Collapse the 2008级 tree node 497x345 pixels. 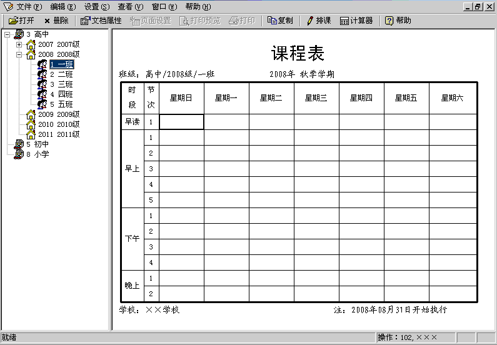19,54
